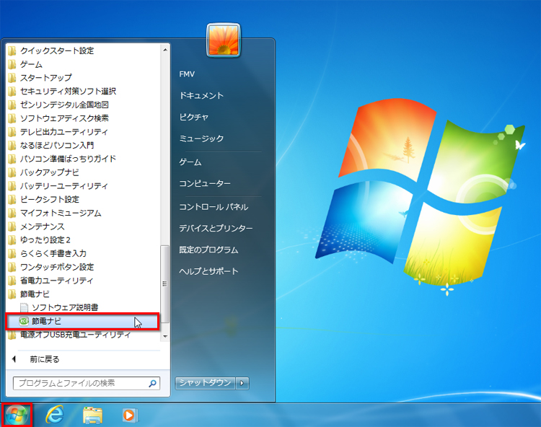Click the user account flower picture
Image resolution: width=541 pixels, height=427 pixels.
click(x=224, y=40)
